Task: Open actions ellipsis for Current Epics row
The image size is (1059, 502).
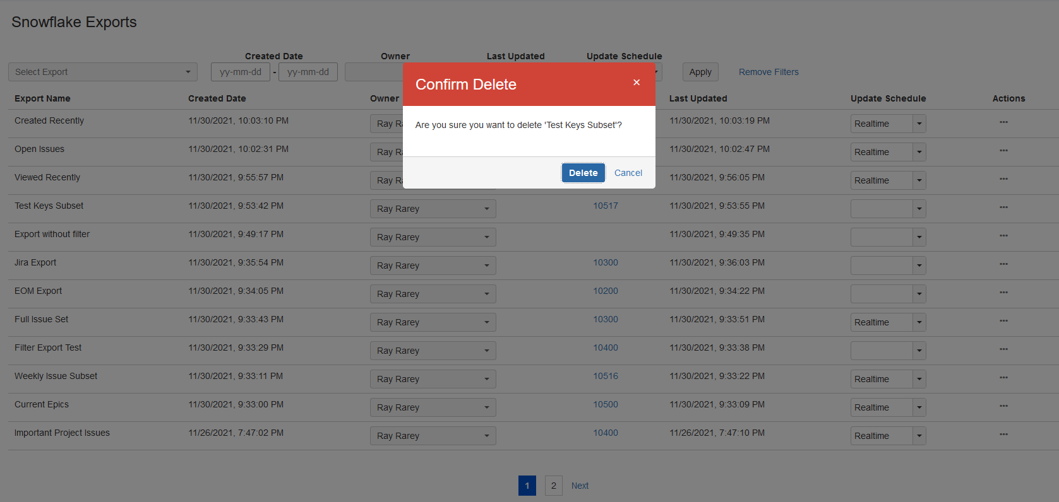Action: 1003,406
